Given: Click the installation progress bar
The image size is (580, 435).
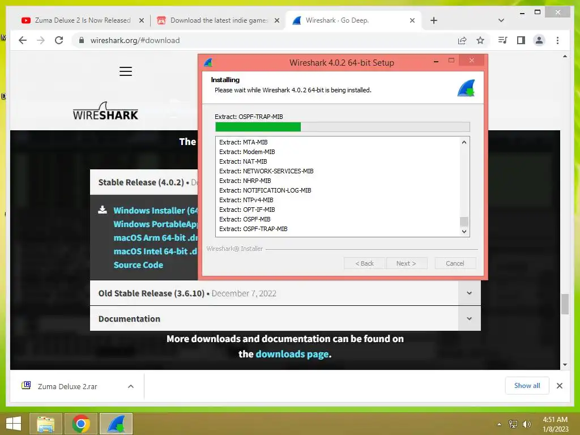Looking at the screenshot, I should tap(343, 127).
